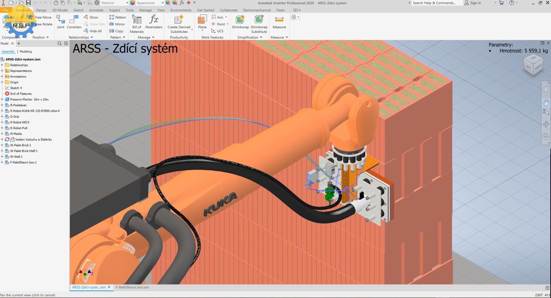Click the Mirror component tool

tap(117, 24)
